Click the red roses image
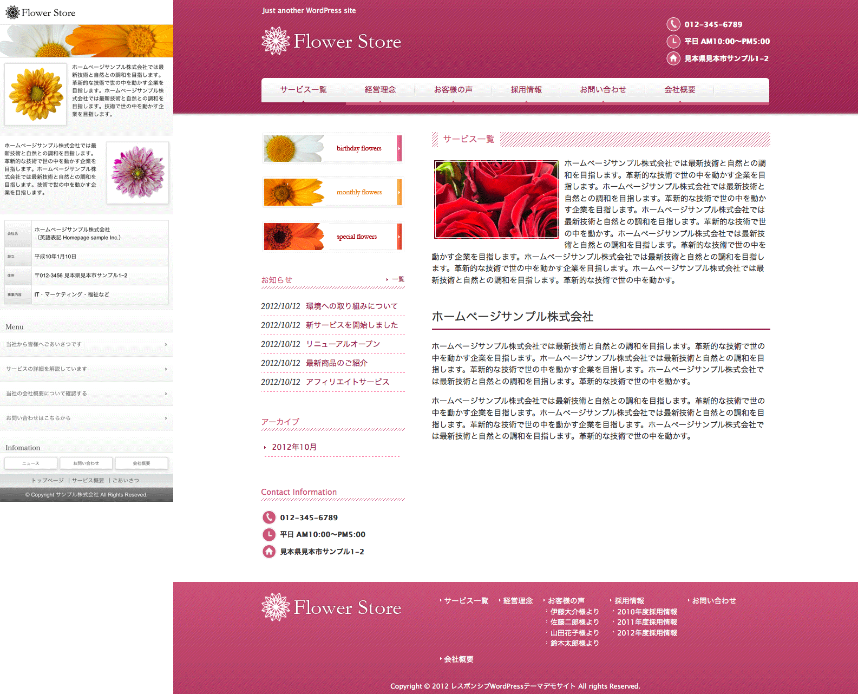 pyautogui.click(x=496, y=199)
